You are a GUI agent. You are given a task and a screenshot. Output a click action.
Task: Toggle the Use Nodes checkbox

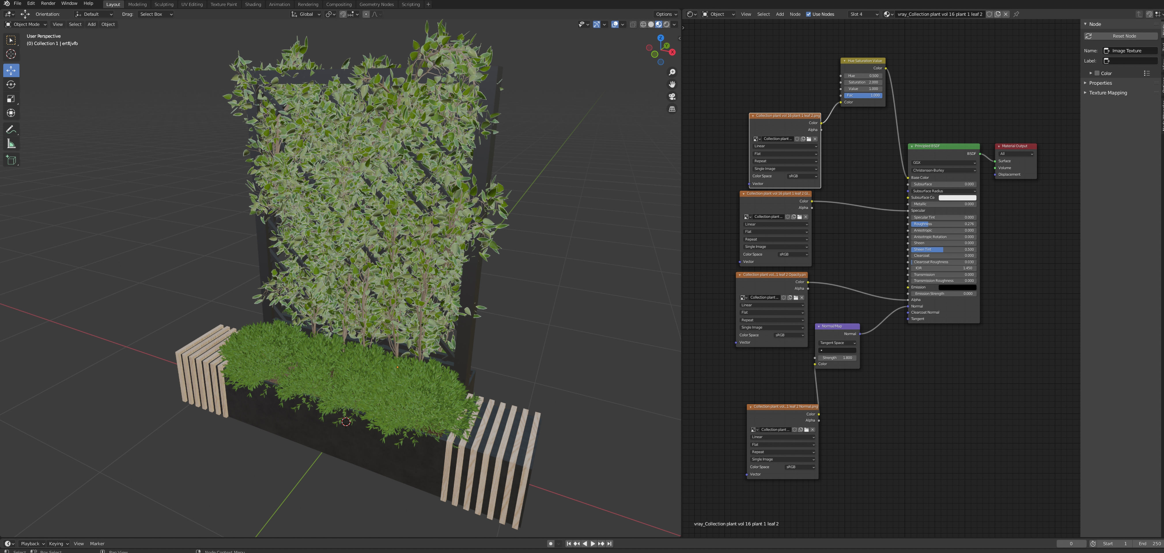coord(808,14)
